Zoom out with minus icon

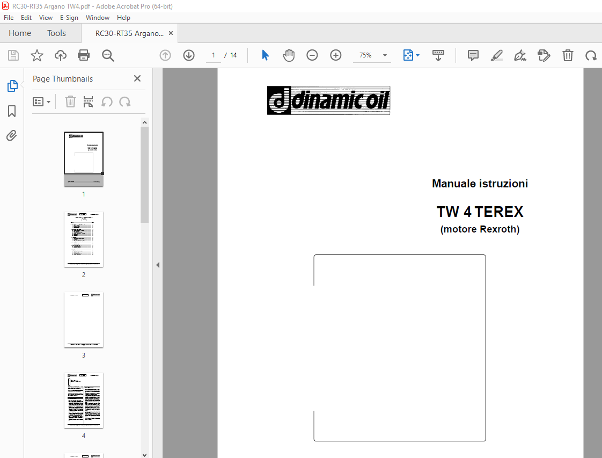coord(312,55)
